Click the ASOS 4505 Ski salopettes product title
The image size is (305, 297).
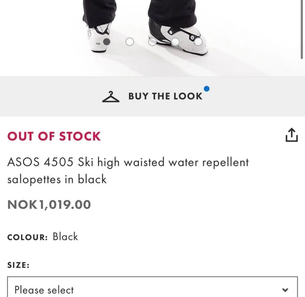[128, 171]
